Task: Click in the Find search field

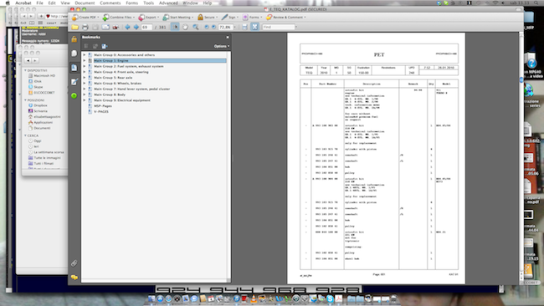Action: pyautogui.click(x=279, y=27)
